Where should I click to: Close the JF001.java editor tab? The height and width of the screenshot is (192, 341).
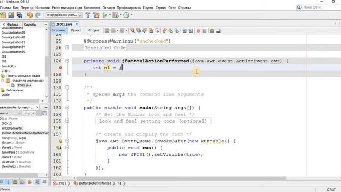[x=77, y=24]
